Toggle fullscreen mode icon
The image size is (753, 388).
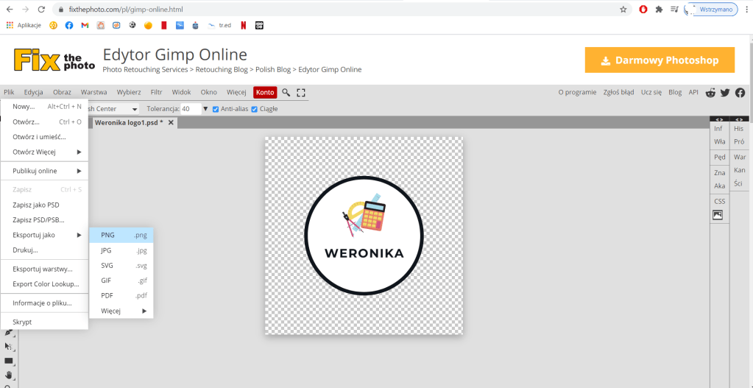point(301,93)
